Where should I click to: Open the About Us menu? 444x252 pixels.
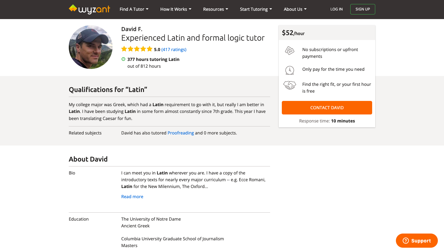pyautogui.click(x=295, y=9)
